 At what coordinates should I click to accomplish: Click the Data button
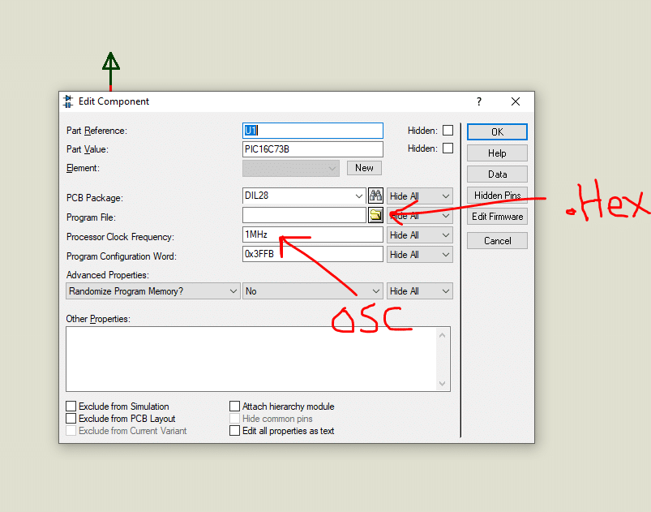point(497,174)
